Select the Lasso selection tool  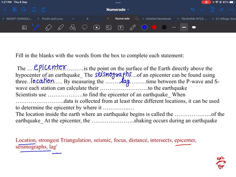pyautogui.click(x=85, y=28)
